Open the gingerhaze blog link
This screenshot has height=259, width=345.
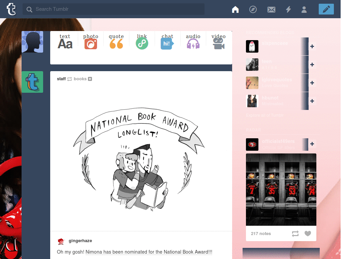(x=80, y=241)
